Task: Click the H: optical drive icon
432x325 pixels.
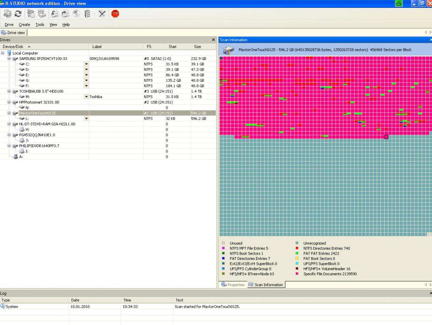Action: pos(22,130)
